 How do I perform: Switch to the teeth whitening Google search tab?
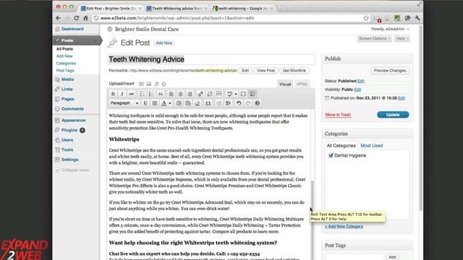pos(243,8)
